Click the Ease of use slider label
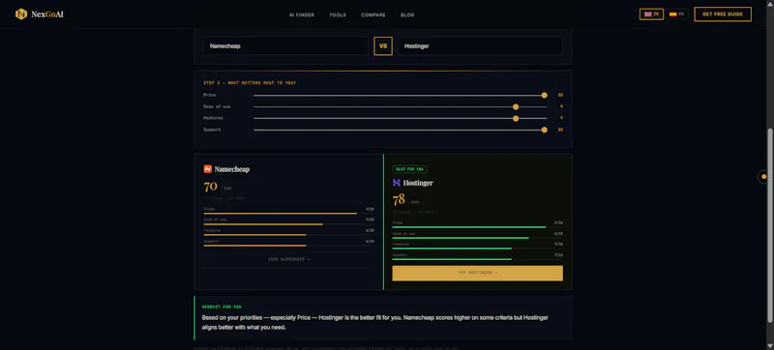 (x=217, y=107)
